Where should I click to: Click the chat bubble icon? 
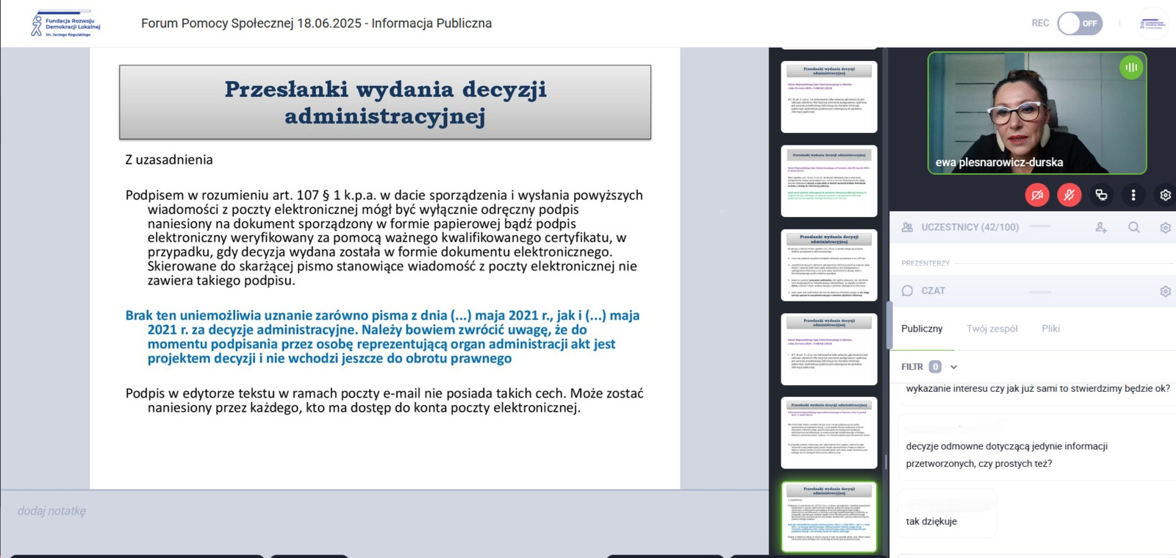point(908,291)
